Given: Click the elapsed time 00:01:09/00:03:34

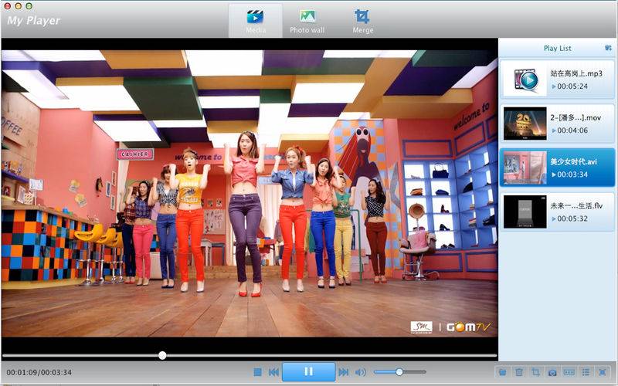Looking at the screenshot, I should point(39,372).
